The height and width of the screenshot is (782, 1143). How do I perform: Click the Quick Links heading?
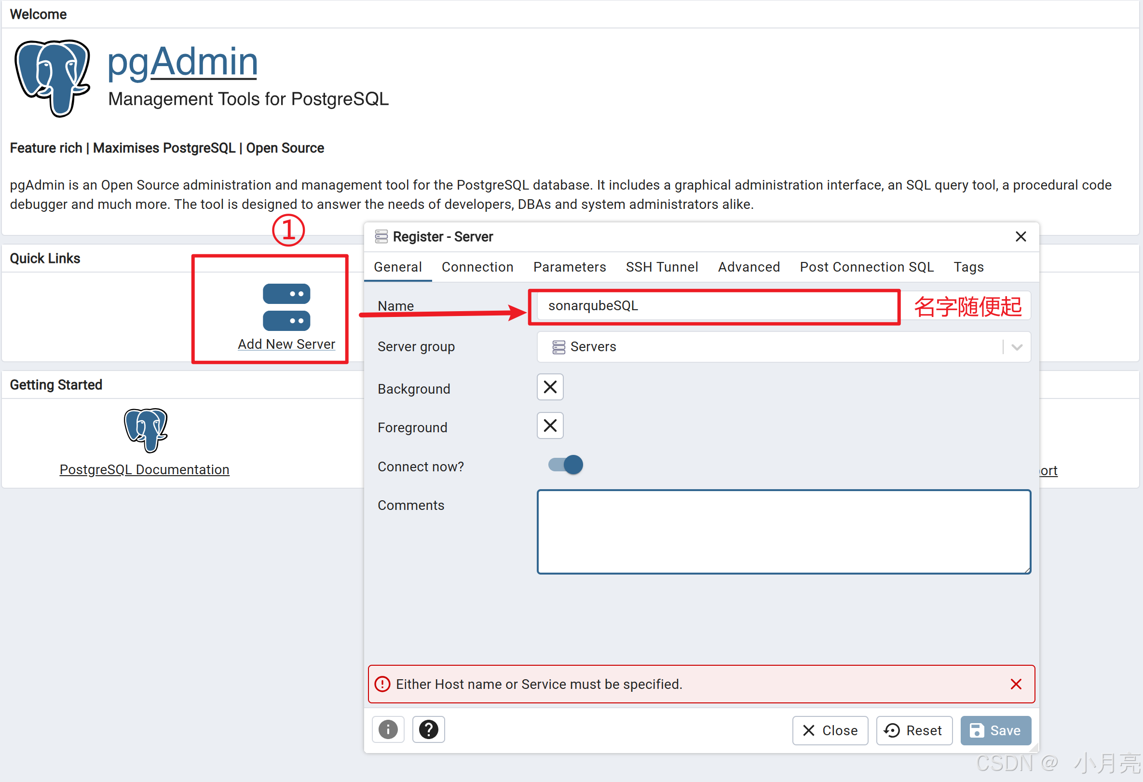coord(45,258)
